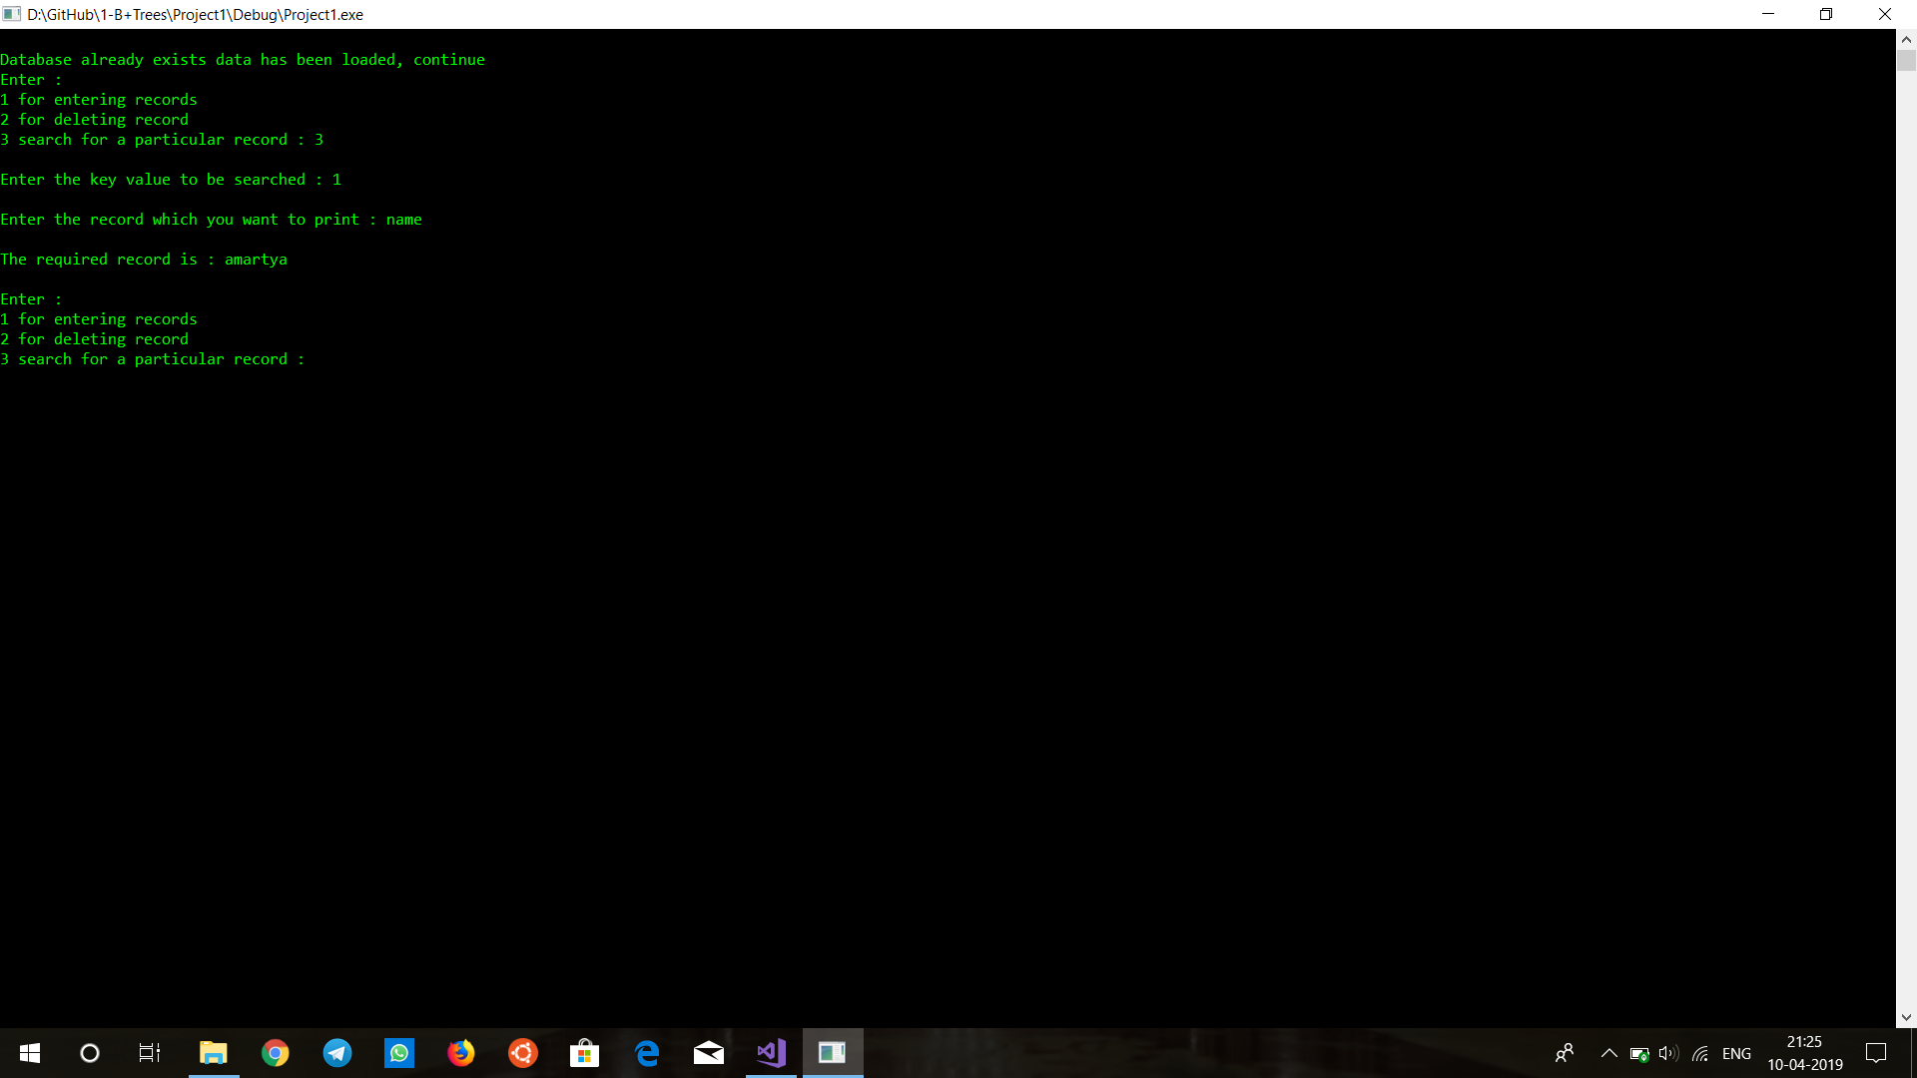Switch to Visual Studio from the taskbar

(x=771, y=1053)
